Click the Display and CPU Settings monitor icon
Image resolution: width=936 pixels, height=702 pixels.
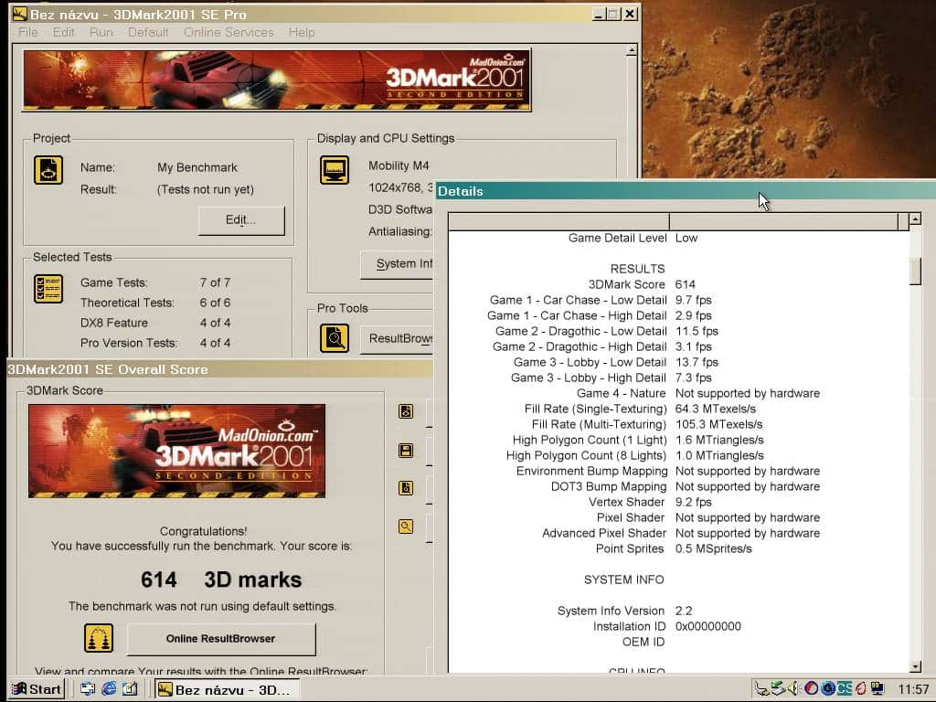335,170
